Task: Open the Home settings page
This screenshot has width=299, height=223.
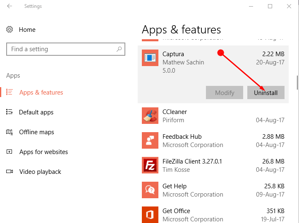Action: (x=27, y=30)
